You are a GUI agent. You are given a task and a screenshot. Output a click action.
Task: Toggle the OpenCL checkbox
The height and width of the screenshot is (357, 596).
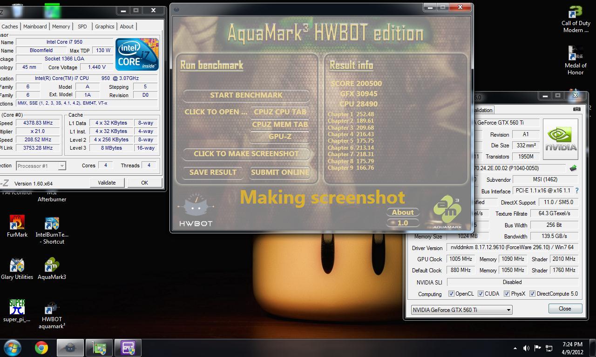(x=451, y=294)
